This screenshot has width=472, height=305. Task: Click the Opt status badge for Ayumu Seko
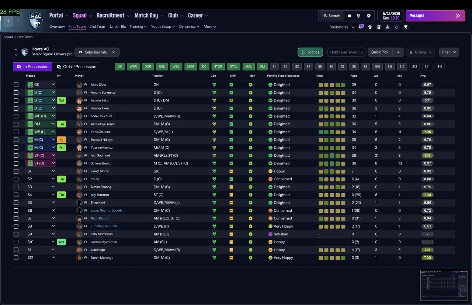point(61,100)
